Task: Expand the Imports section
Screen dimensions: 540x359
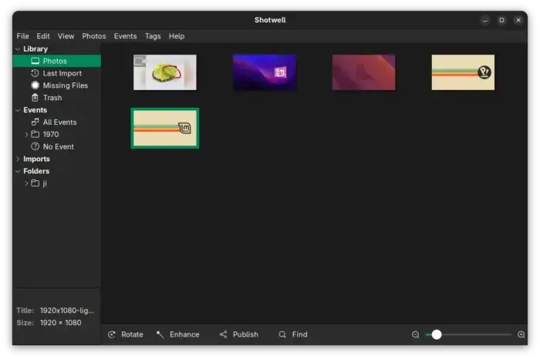Action: point(17,159)
